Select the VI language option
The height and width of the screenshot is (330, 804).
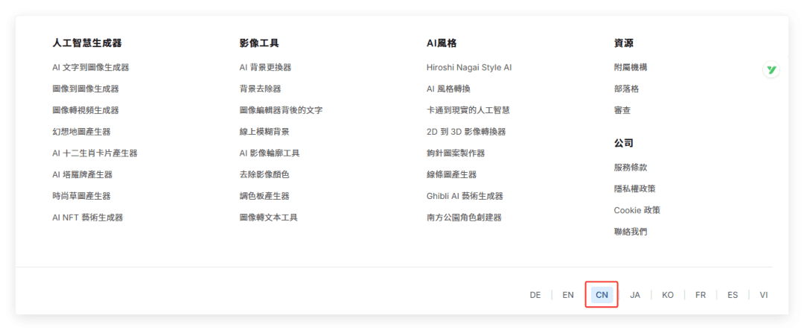(x=763, y=295)
